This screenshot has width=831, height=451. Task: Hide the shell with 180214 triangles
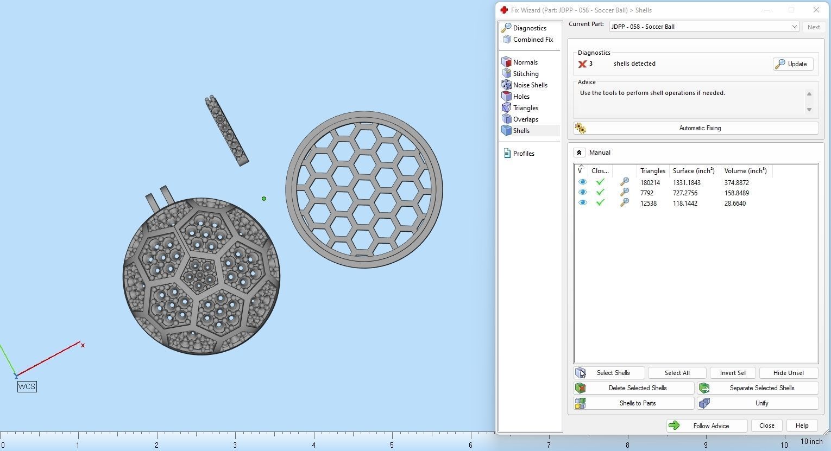pyautogui.click(x=582, y=182)
